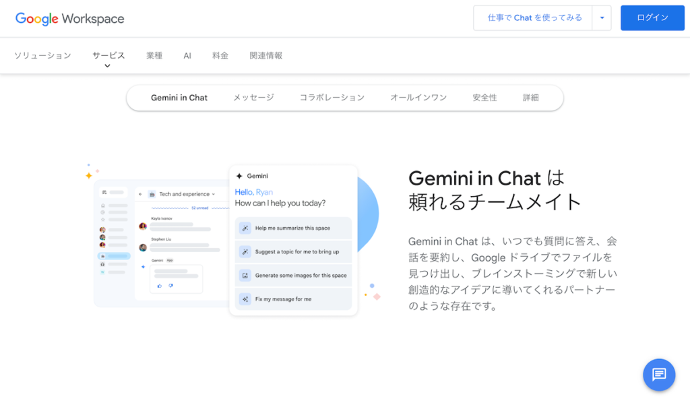The image size is (690, 405).
Task: Switch to the メッセージ tab
Action: pyautogui.click(x=253, y=98)
